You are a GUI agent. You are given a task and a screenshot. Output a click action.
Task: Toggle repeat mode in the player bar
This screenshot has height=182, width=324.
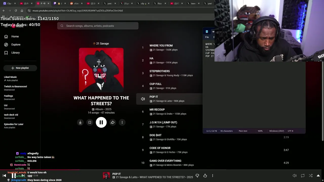[302, 175]
